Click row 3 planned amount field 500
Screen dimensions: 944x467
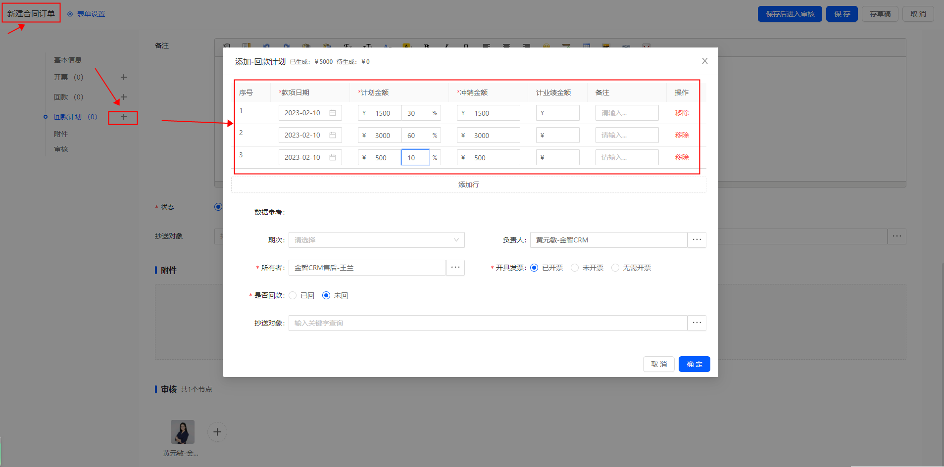tap(380, 157)
